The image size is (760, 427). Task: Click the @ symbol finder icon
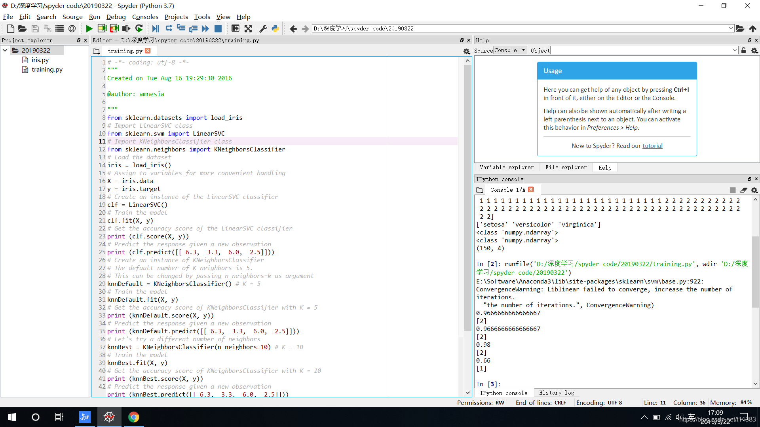72,28
